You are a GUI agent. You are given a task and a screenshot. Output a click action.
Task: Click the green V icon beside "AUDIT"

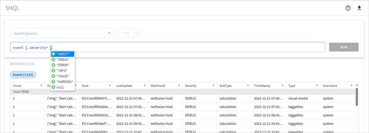click(53, 54)
